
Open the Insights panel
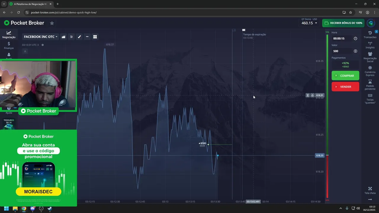(x=370, y=45)
